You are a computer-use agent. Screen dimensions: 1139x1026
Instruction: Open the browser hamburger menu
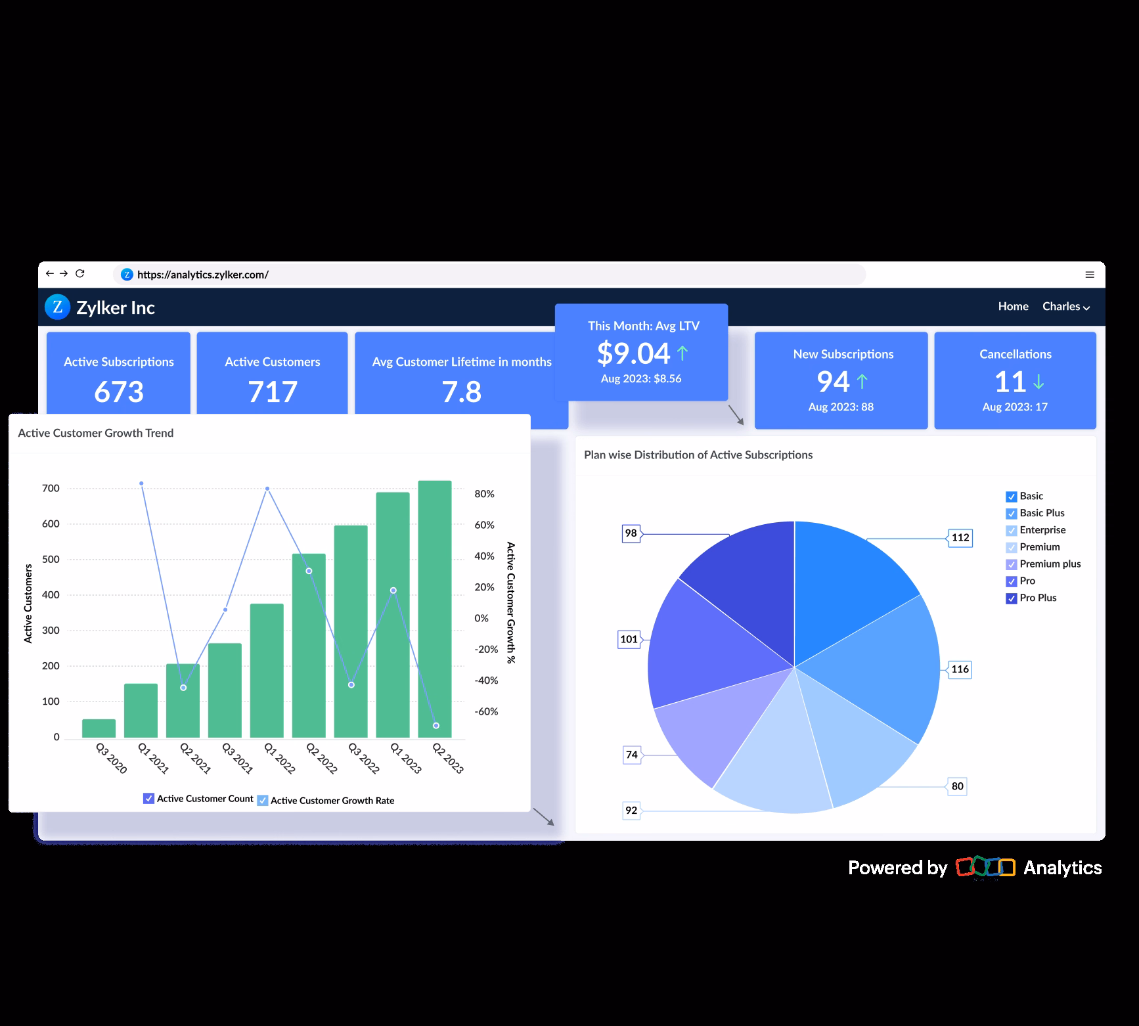click(x=1090, y=275)
